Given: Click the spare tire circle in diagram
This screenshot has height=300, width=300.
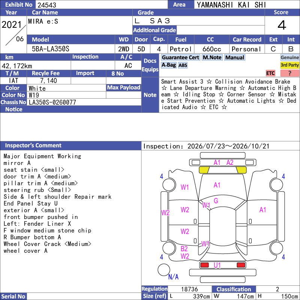Looking at the screenshot, I should click(x=164, y=270).
